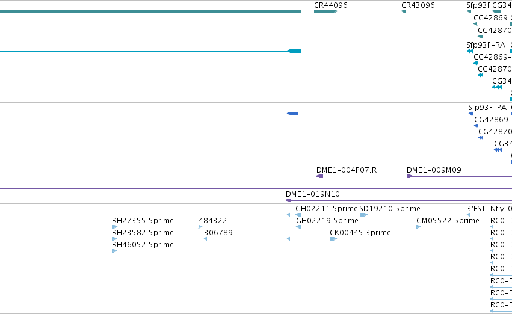This screenshot has width=512, height=314.
Task: Click the 306789 feature label
Action: coord(218,233)
